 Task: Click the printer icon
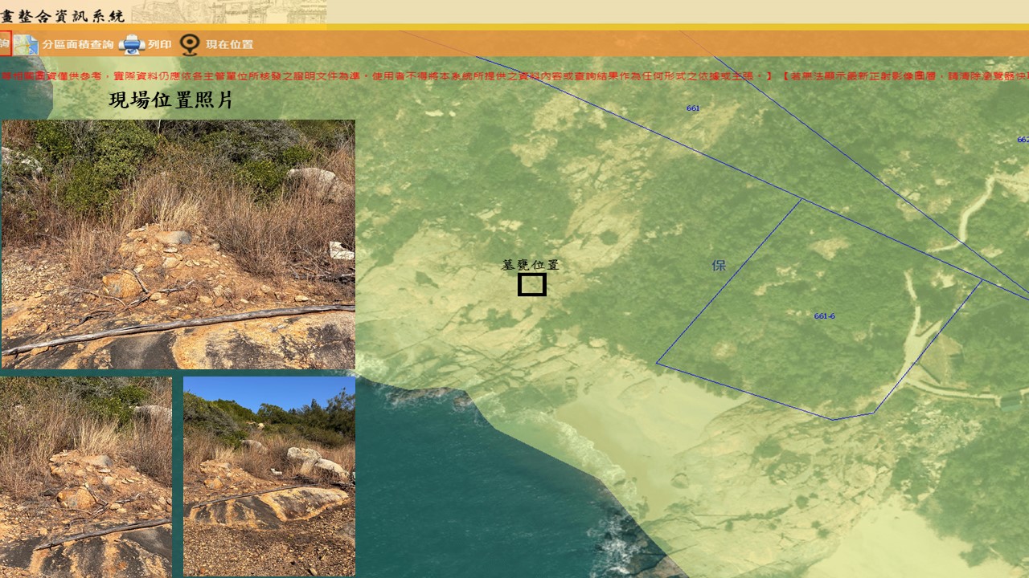(x=131, y=45)
